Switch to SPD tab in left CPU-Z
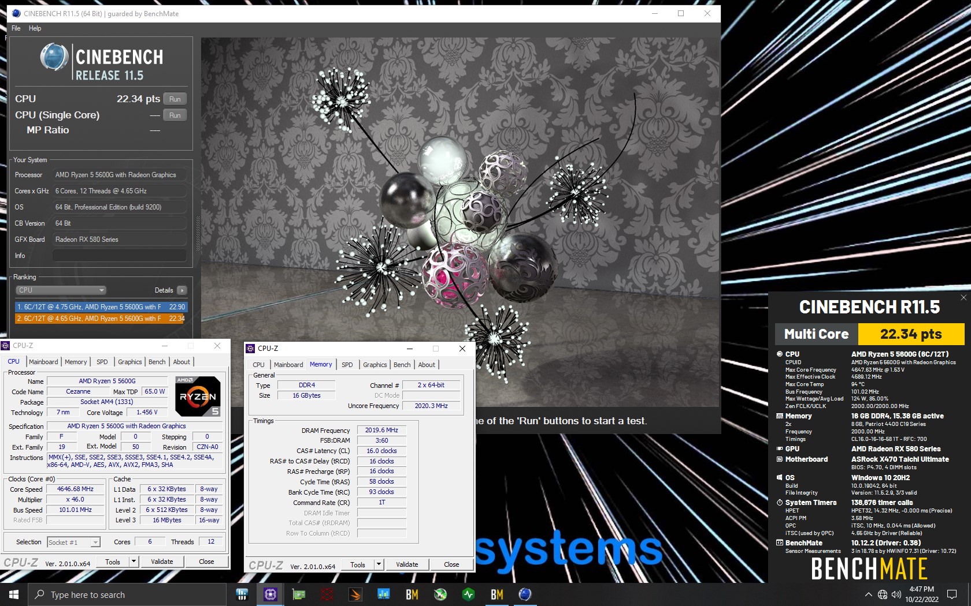The width and height of the screenshot is (971, 606). point(102,362)
